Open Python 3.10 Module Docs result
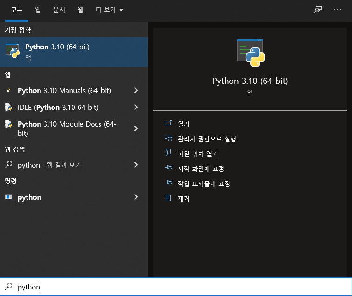The image size is (352, 296). coord(67,128)
